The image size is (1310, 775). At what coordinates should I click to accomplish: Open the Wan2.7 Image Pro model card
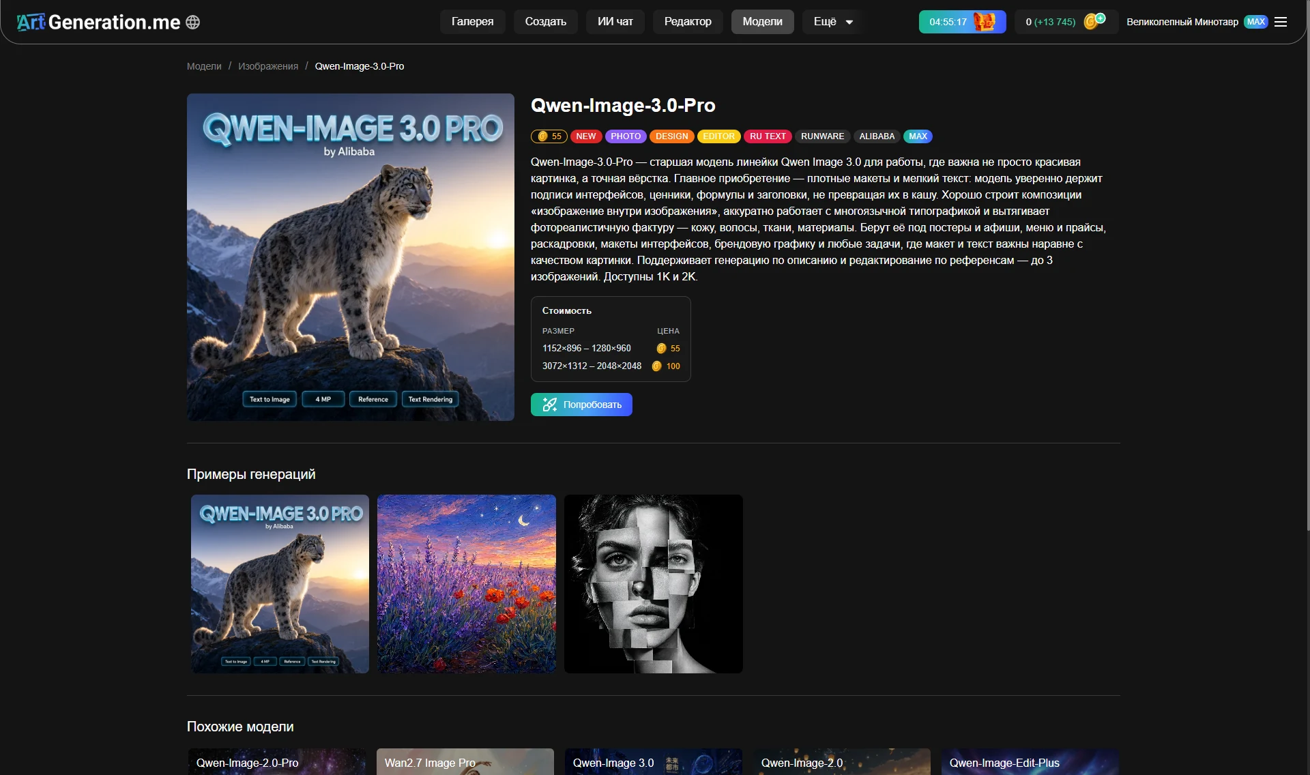click(x=465, y=762)
